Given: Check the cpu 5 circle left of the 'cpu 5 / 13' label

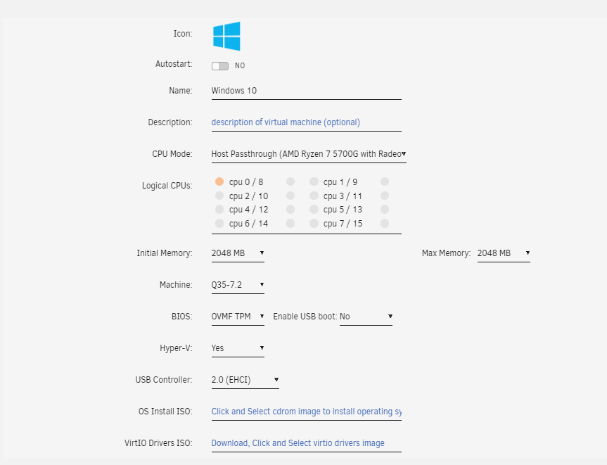Looking at the screenshot, I should [x=314, y=210].
